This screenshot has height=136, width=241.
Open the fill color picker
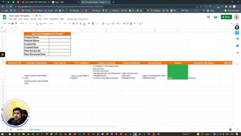point(89,23)
